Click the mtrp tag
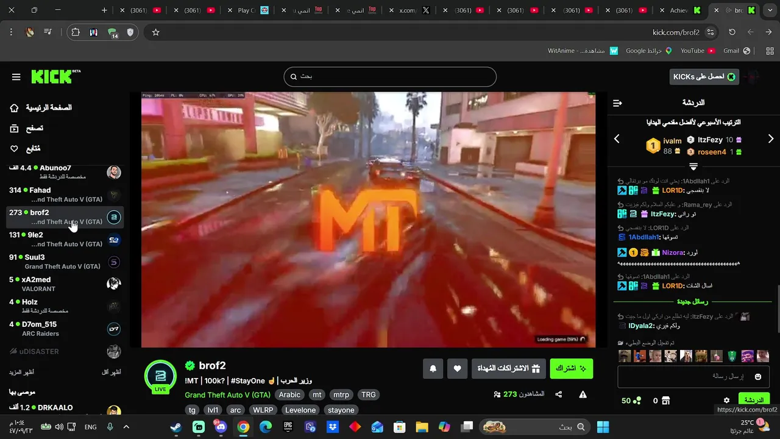780x439 pixels. click(x=341, y=395)
